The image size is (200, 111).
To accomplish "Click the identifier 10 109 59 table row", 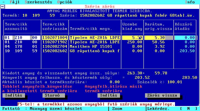I will coord(21,51).
